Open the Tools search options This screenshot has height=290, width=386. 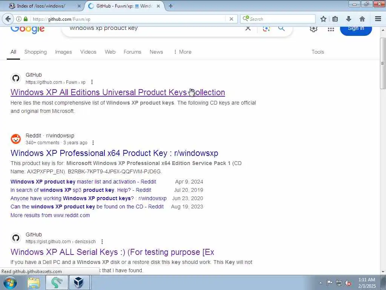pos(318,52)
